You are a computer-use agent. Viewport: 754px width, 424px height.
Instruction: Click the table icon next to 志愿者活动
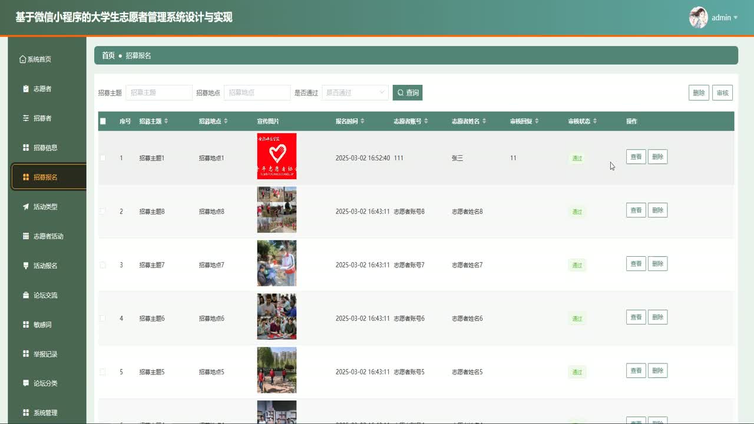[x=26, y=236]
